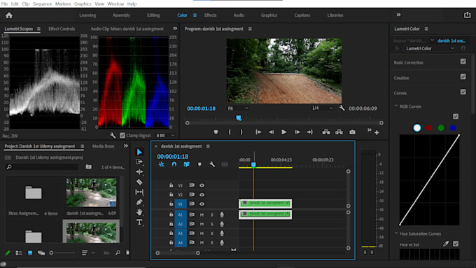Viewport: 476px width, 268px height.
Task: Toggle V3 track visibility eye
Action: click(202, 185)
